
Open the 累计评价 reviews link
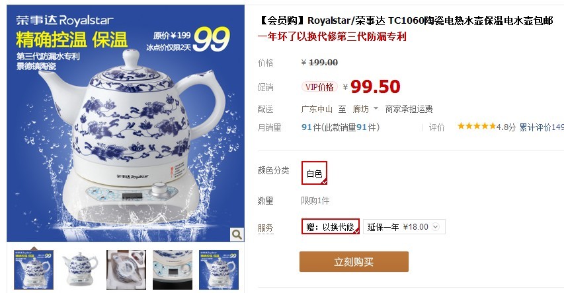click(x=542, y=127)
